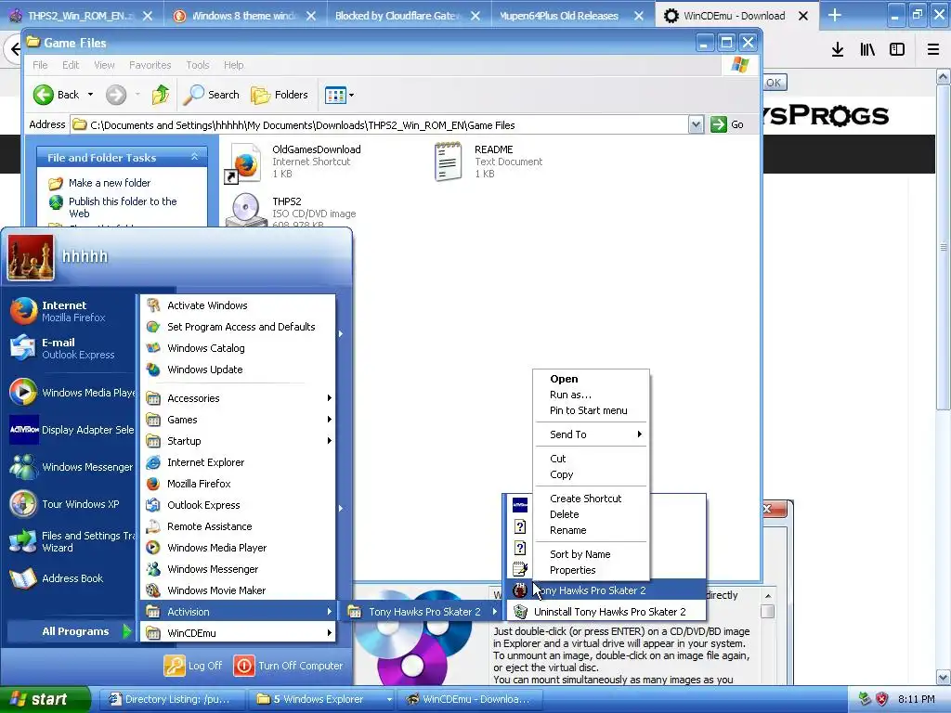
Task: Launch Display Adapter Selector Activision shortcut
Action: (x=71, y=429)
